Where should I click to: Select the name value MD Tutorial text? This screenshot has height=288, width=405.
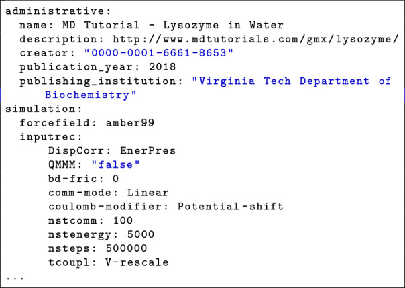[173, 26]
